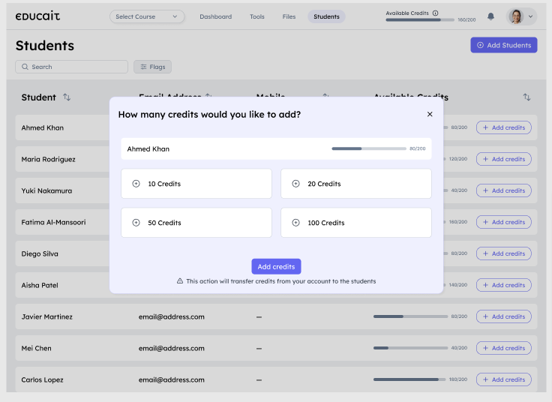Click the plus icon on 20 Credits
Image resolution: width=552 pixels, height=402 pixels.
tap(295, 184)
